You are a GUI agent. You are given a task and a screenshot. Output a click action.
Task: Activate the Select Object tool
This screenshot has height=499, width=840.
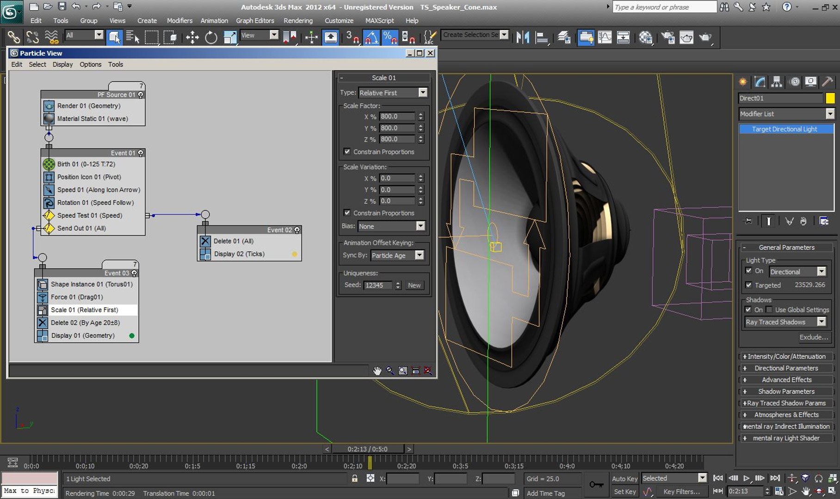click(114, 37)
